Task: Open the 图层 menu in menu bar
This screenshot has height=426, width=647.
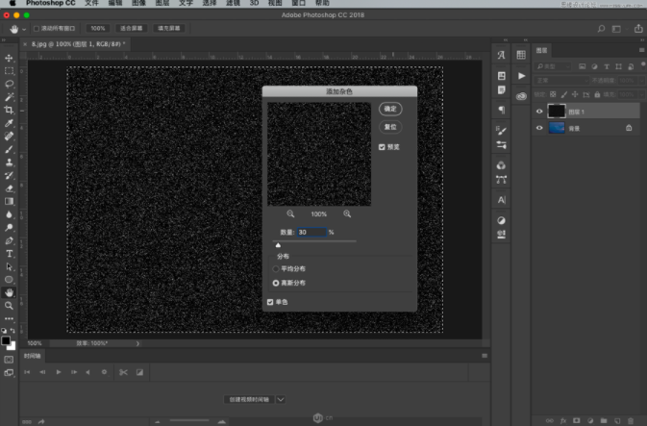Action: (162, 4)
